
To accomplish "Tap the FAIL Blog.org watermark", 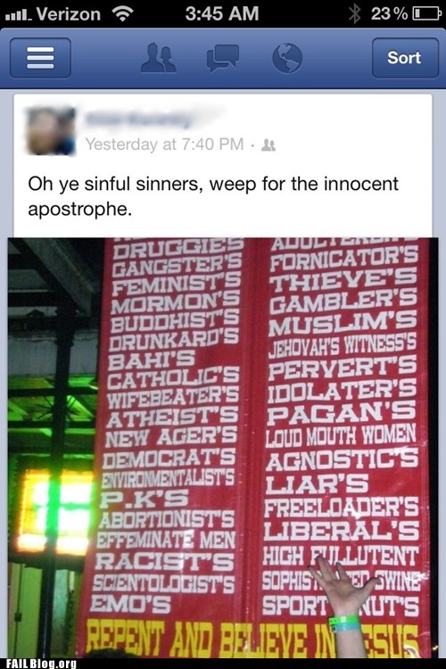I will click(x=41, y=663).
